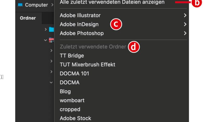Open chevron next to Computer in path bar

[52, 5]
